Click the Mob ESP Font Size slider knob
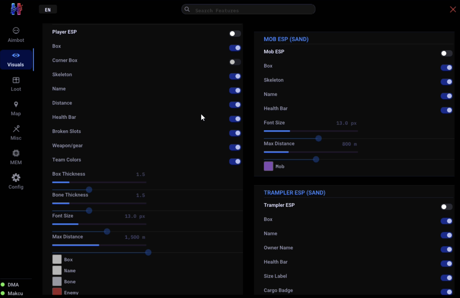The width and height of the screenshot is (460, 298). 319,138
